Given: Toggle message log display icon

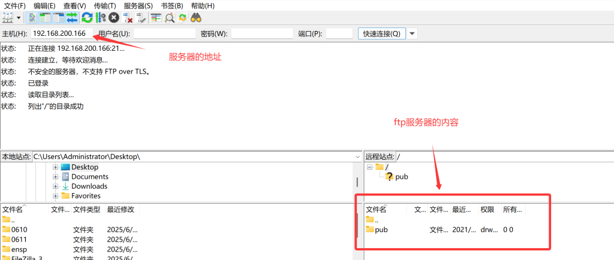Looking at the screenshot, I should (x=32, y=18).
